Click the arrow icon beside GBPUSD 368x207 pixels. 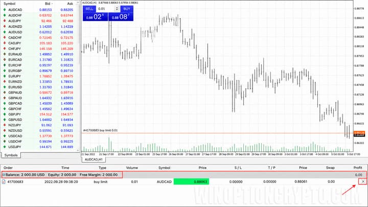[x=5, y=120]
